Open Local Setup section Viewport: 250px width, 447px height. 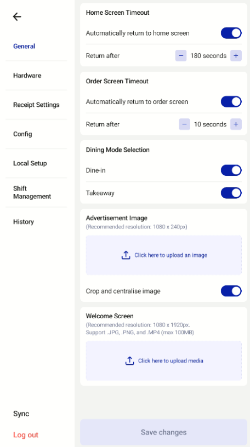30,163
